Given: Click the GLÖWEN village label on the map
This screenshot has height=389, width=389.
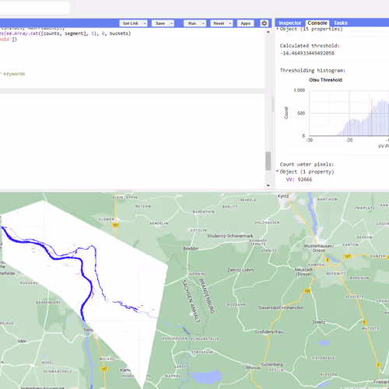Looking at the screenshot, I should pos(106,219).
